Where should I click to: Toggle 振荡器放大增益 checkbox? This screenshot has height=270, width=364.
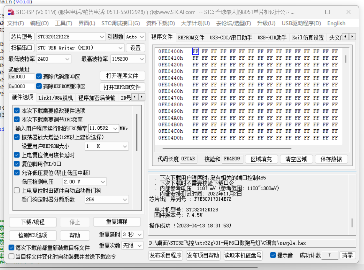click(17, 137)
